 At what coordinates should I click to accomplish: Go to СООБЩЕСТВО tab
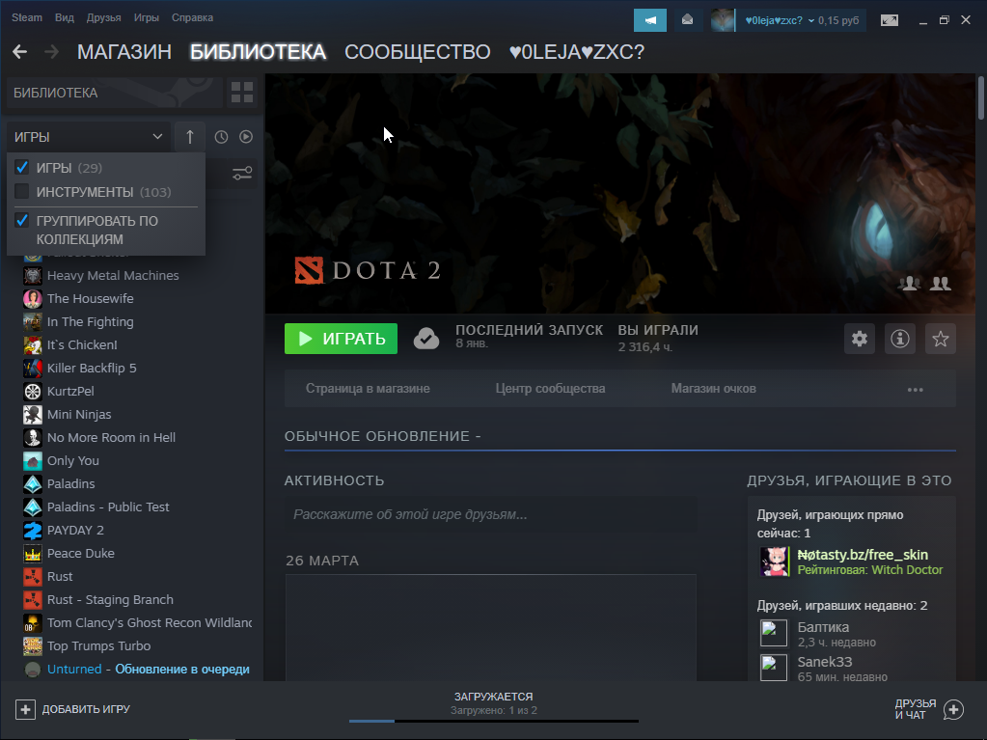[418, 51]
